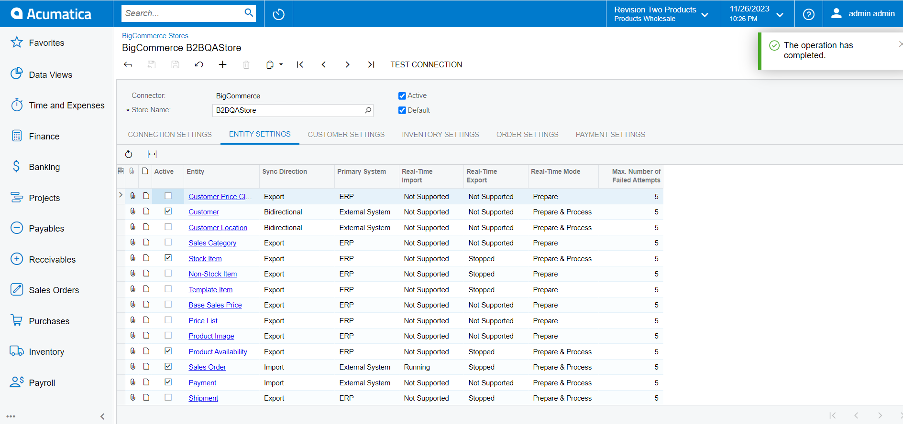Click the search magnifier icon
This screenshot has width=903, height=424.
(x=249, y=13)
